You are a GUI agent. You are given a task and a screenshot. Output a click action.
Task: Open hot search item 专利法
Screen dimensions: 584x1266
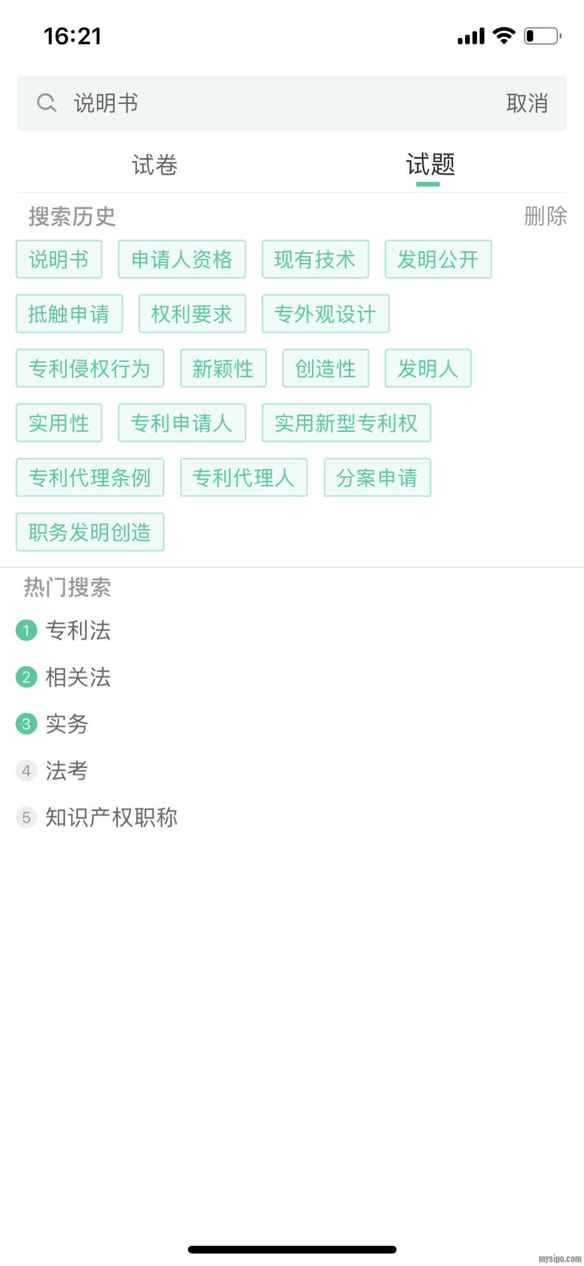click(x=78, y=631)
